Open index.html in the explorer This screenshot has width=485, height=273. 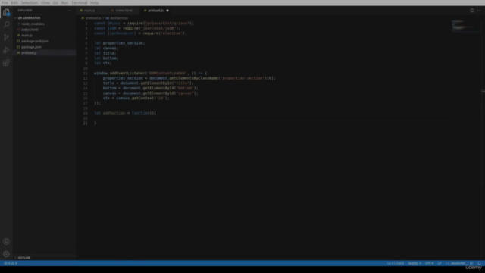[x=30, y=30]
